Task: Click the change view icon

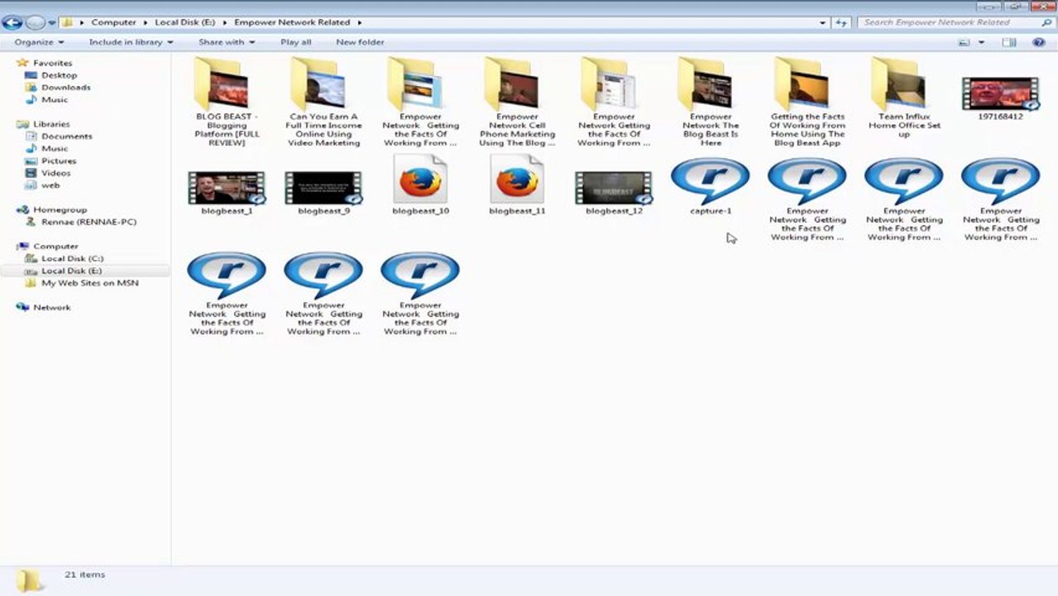Action: (x=965, y=42)
